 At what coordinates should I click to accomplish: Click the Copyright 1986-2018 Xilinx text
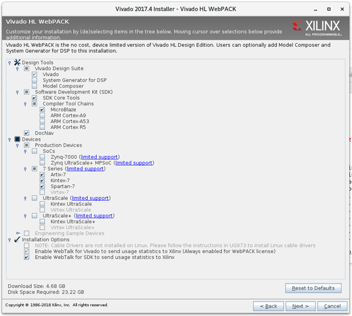[x=57, y=305]
